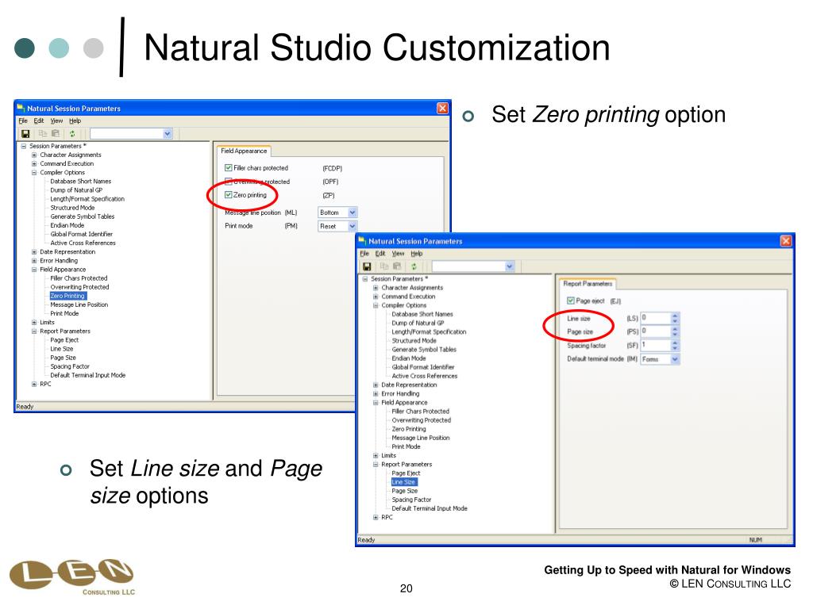
Task: Select Structured Mode in back window tree
Action: pos(72,208)
